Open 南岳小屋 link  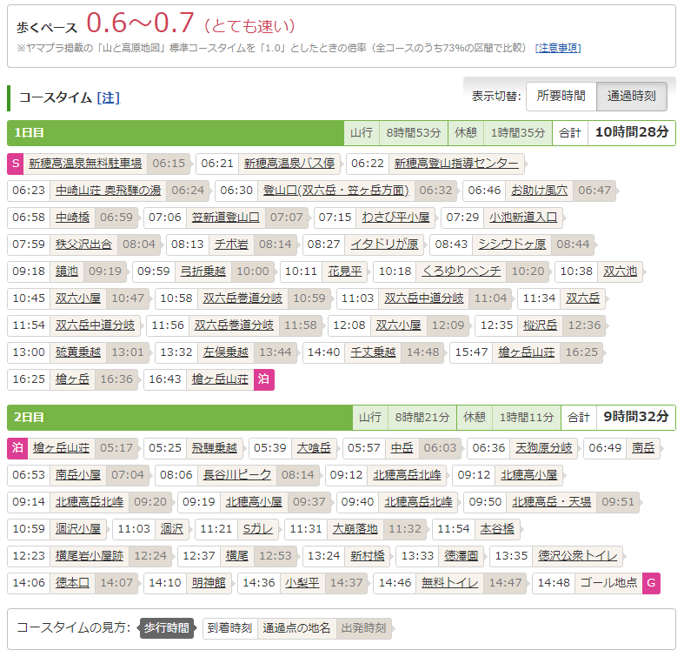(x=78, y=475)
